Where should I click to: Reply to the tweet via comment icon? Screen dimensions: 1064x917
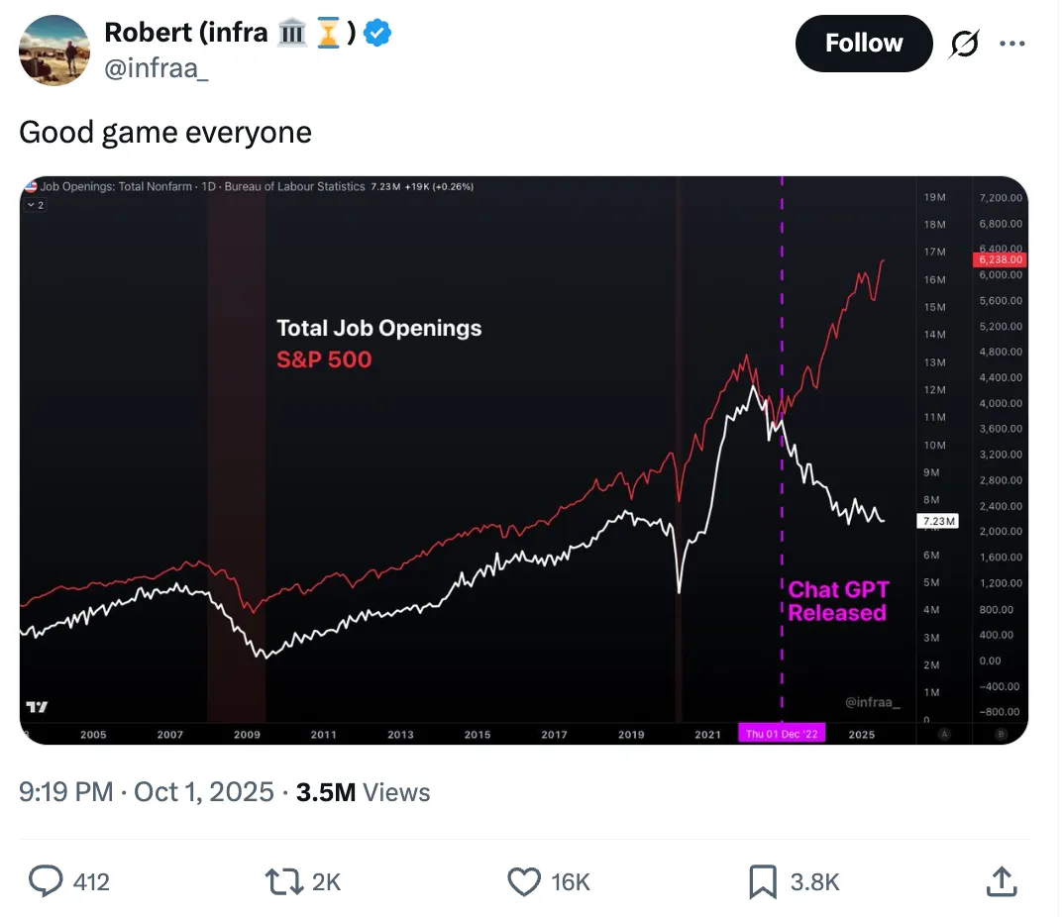(x=46, y=881)
